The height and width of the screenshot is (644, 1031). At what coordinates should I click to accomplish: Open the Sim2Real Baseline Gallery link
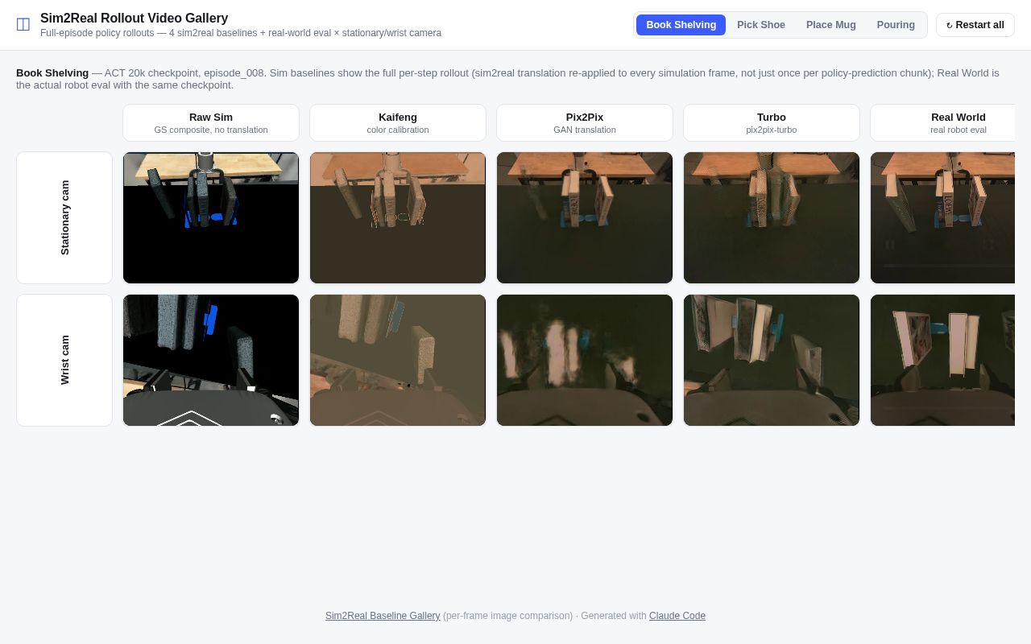tap(383, 616)
